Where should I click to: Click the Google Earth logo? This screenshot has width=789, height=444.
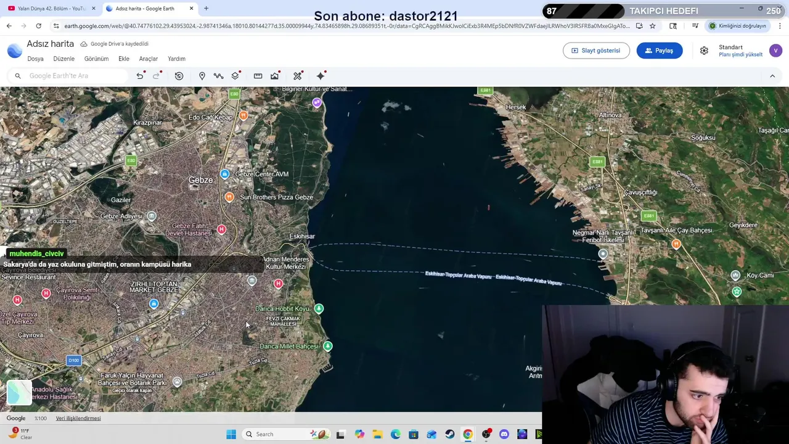(x=14, y=51)
